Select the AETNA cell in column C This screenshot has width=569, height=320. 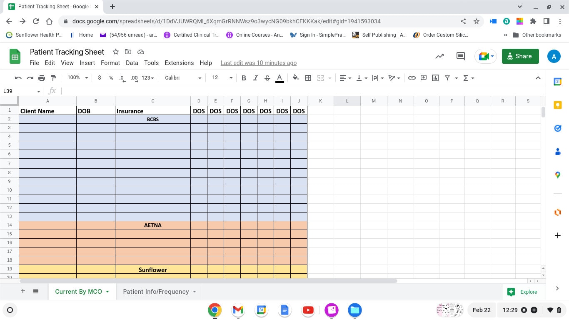pos(153,225)
